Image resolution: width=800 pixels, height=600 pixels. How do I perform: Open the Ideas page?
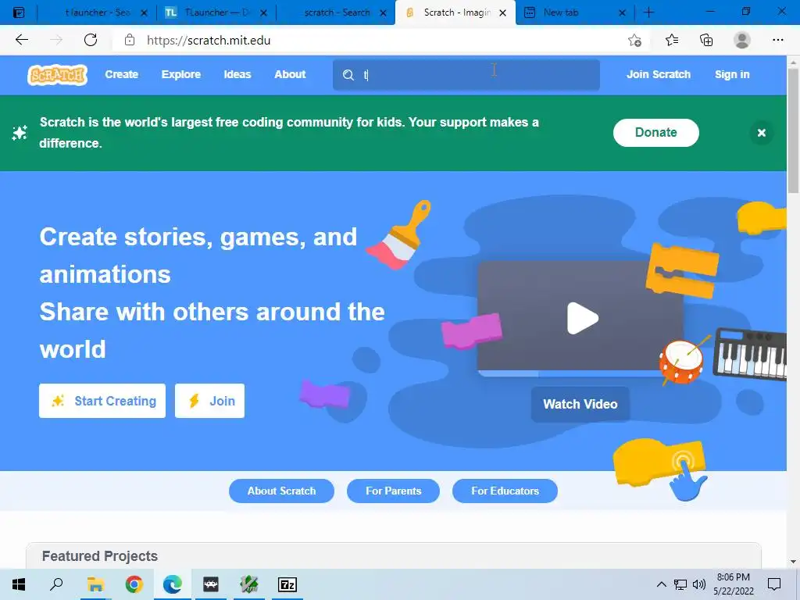[237, 74]
